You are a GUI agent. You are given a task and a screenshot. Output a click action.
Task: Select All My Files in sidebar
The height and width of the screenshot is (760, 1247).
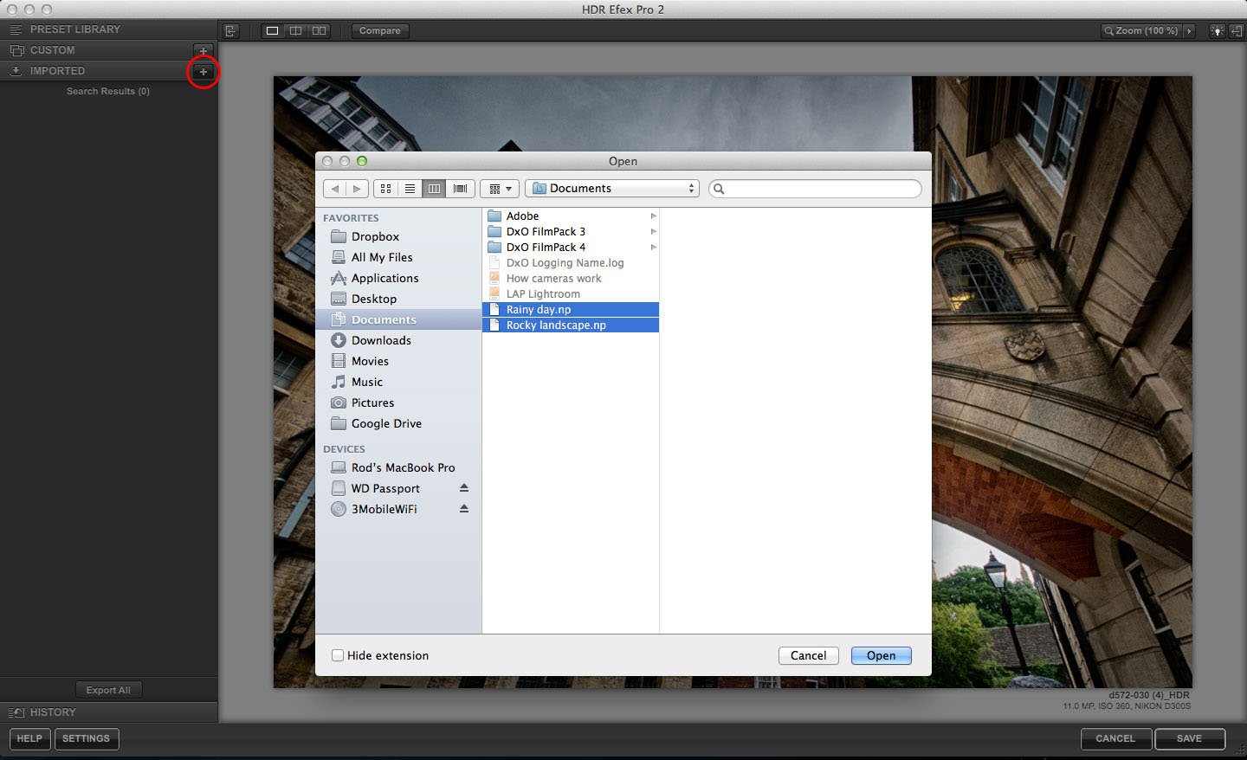point(398,257)
